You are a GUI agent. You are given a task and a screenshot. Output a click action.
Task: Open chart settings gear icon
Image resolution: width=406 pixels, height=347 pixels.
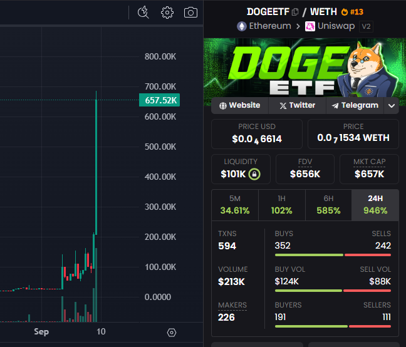[x=167, y=13]
